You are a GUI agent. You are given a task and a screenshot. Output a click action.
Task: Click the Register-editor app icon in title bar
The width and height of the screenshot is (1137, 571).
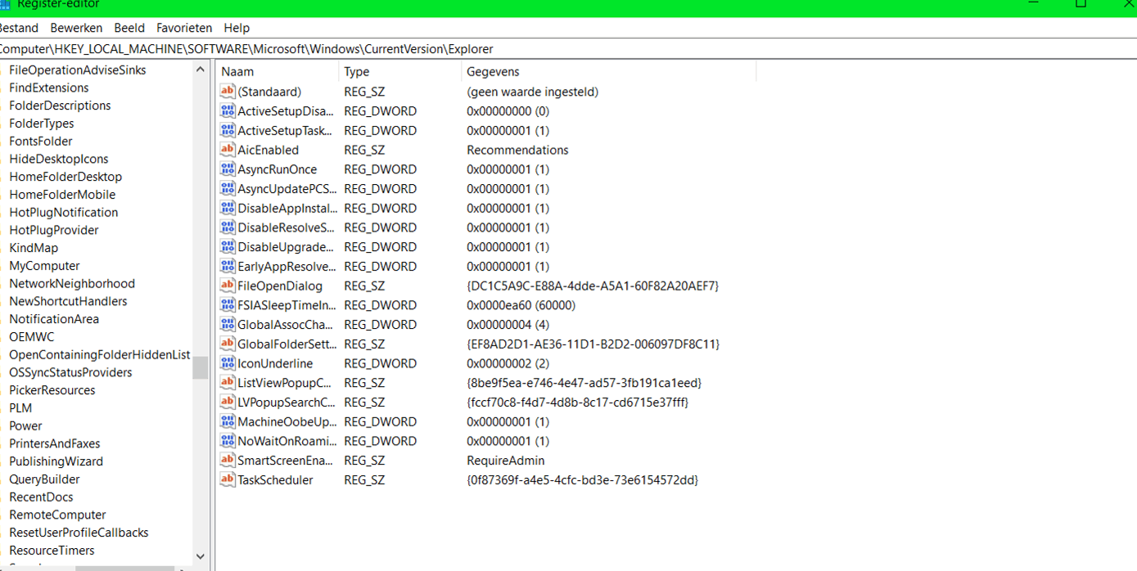tap(4, 4)
